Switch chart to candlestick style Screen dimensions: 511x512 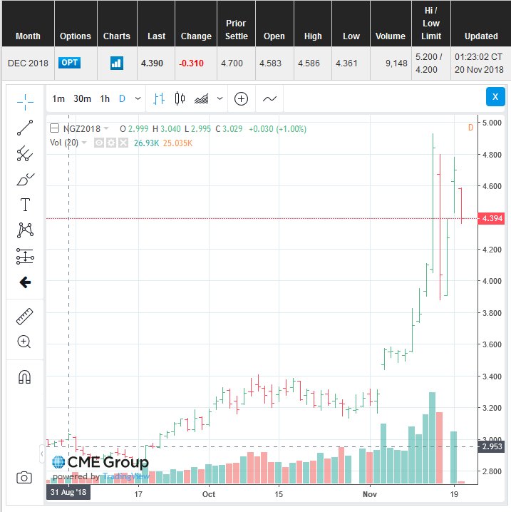[x=180, y=98]
